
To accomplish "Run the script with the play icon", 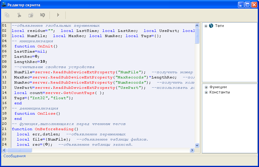I will point(58,15).
